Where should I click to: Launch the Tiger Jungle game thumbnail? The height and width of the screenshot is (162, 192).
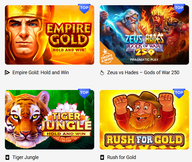pyautogui.click(x=50, y=120)
